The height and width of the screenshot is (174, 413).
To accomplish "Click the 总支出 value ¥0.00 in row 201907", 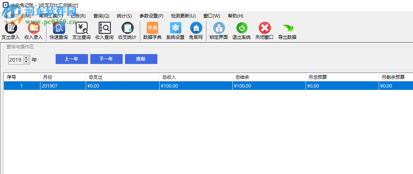I will click(123, 86).
